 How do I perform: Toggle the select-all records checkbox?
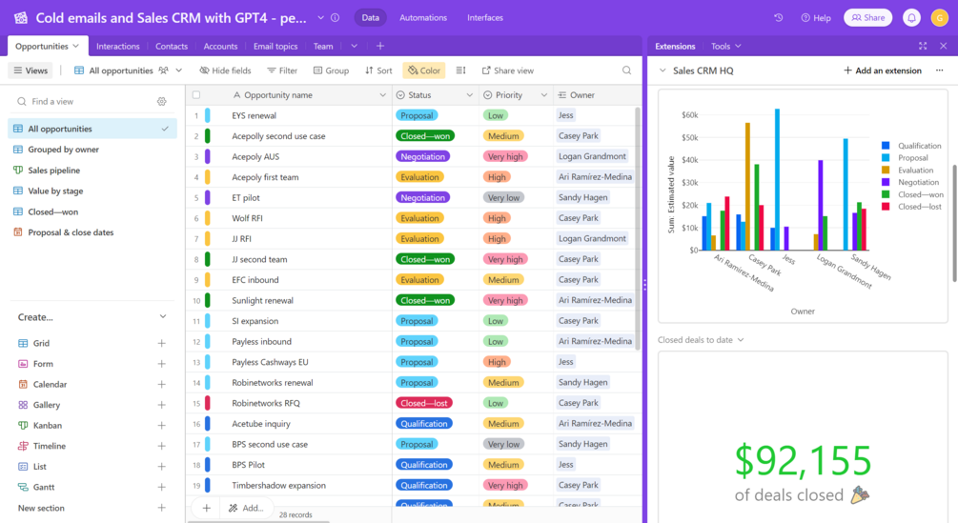point(196,95)
